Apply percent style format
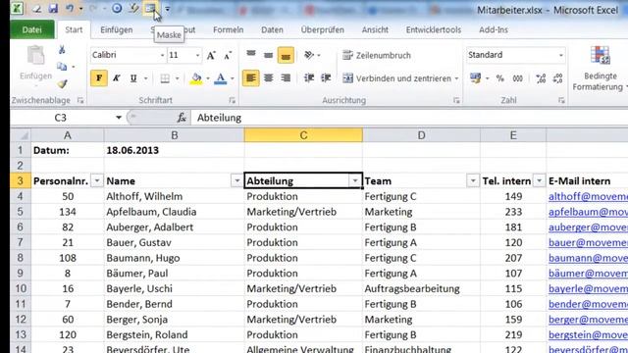This screenshot has width=628, height=353. [x=500, y=78]
